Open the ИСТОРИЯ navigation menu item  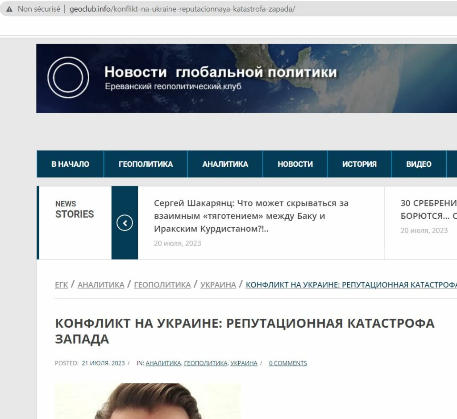[x=359, y=164]
